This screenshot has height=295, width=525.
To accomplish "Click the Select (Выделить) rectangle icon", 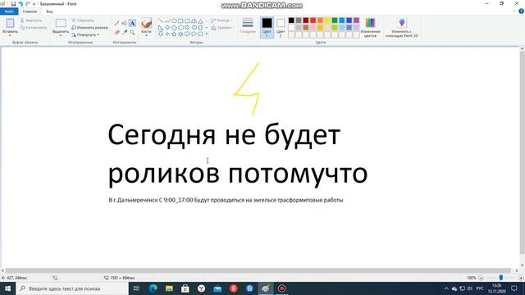I will (x=61, y=23).
